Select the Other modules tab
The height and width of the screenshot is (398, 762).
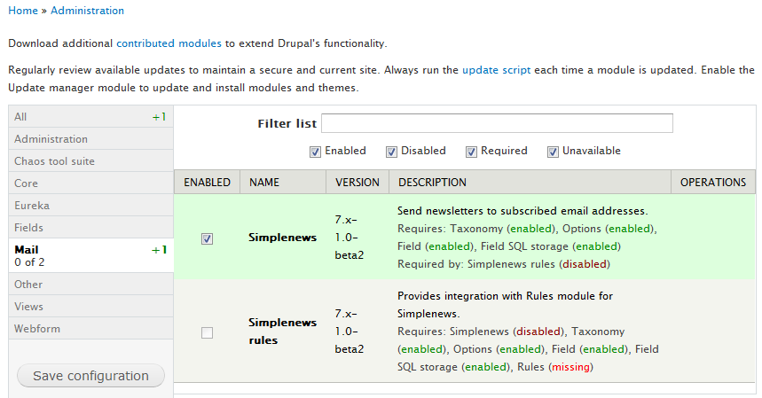28,285
